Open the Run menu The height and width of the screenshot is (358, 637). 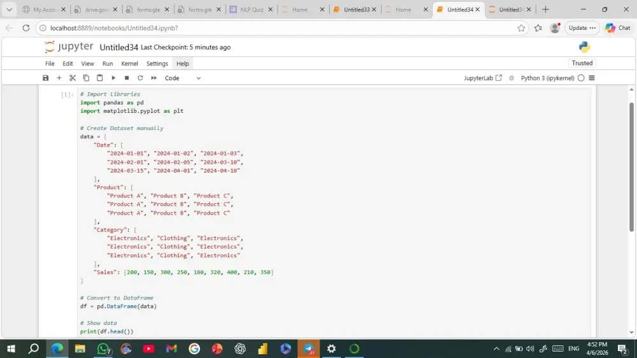[108, 64]
